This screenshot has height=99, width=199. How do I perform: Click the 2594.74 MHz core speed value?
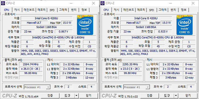click(x=31, y=64)
